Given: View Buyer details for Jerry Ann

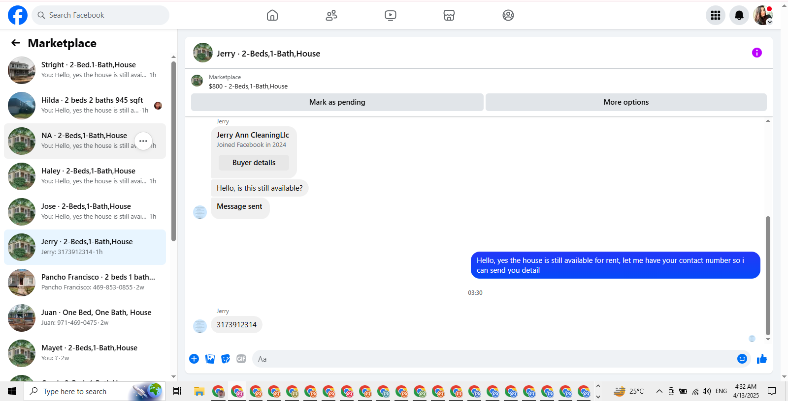Looking at the screenshot, I should coord(254,163).
